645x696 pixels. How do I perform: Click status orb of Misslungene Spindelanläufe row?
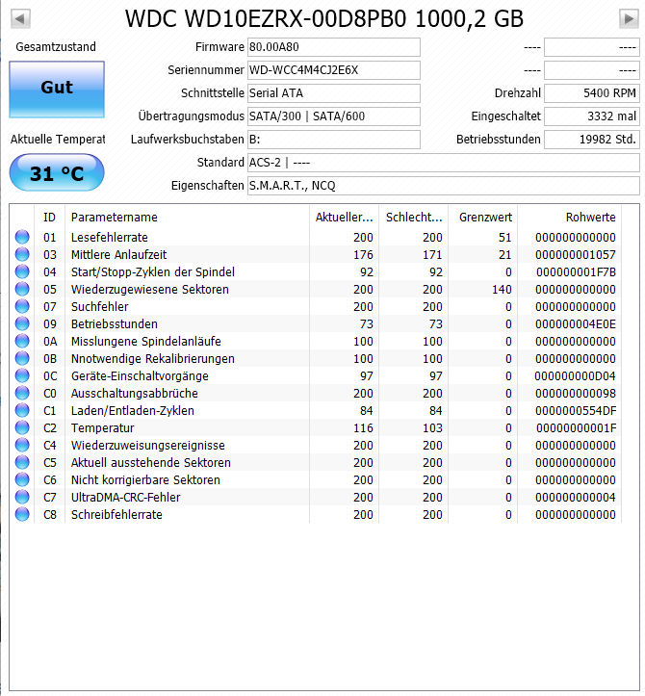pyautogui.click(x=22, y=341)
